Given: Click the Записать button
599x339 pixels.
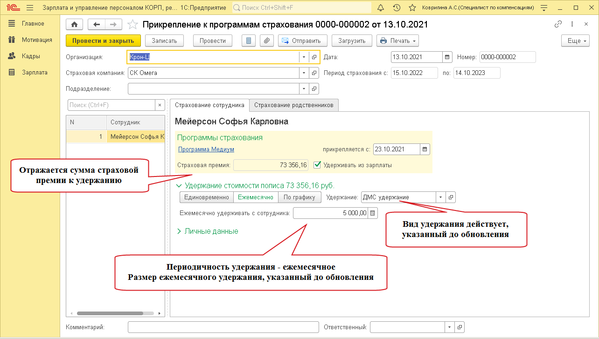Looking at the screenshot, I should tap(165, 41).
